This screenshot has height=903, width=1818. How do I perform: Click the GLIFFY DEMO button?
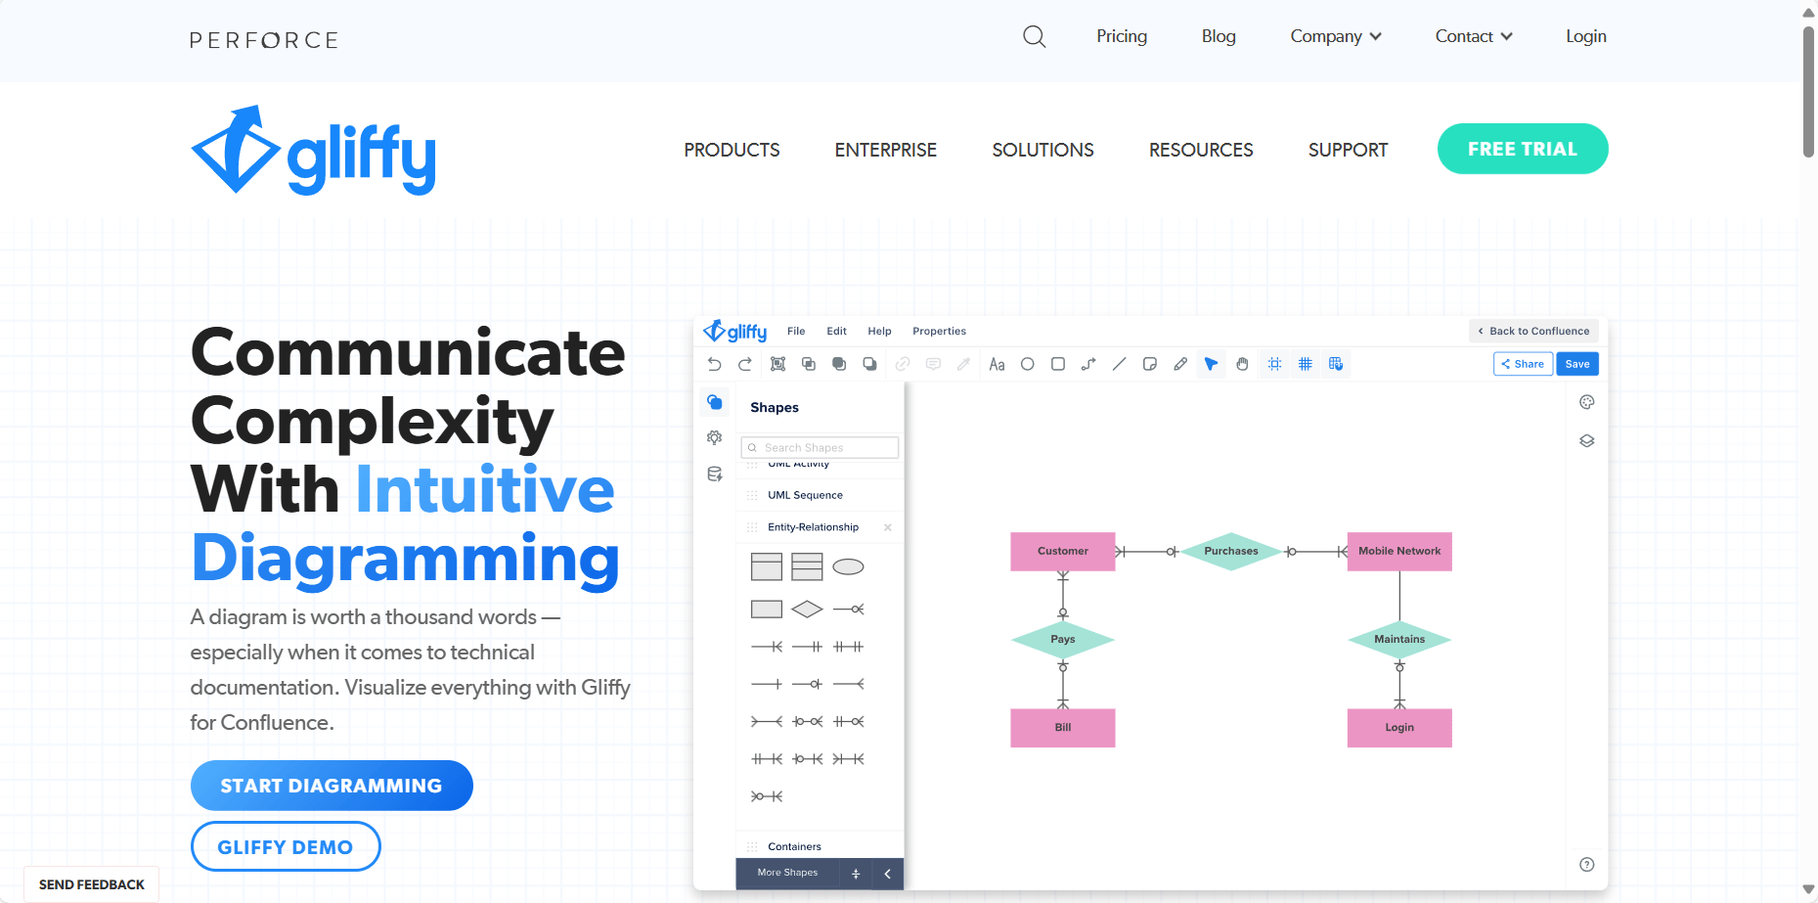286,847
